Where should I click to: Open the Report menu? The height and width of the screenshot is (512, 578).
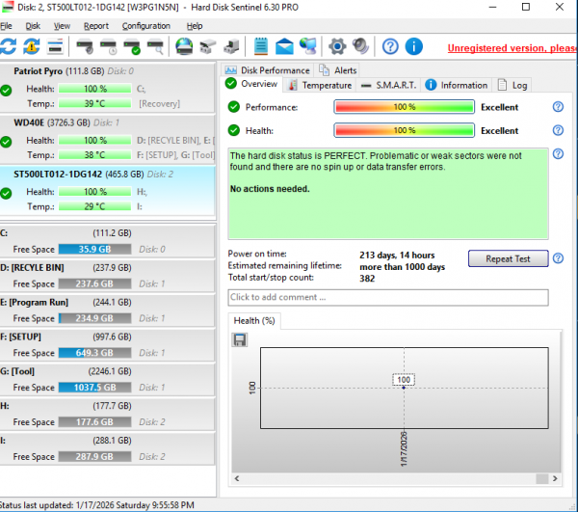tap(96, 26)
